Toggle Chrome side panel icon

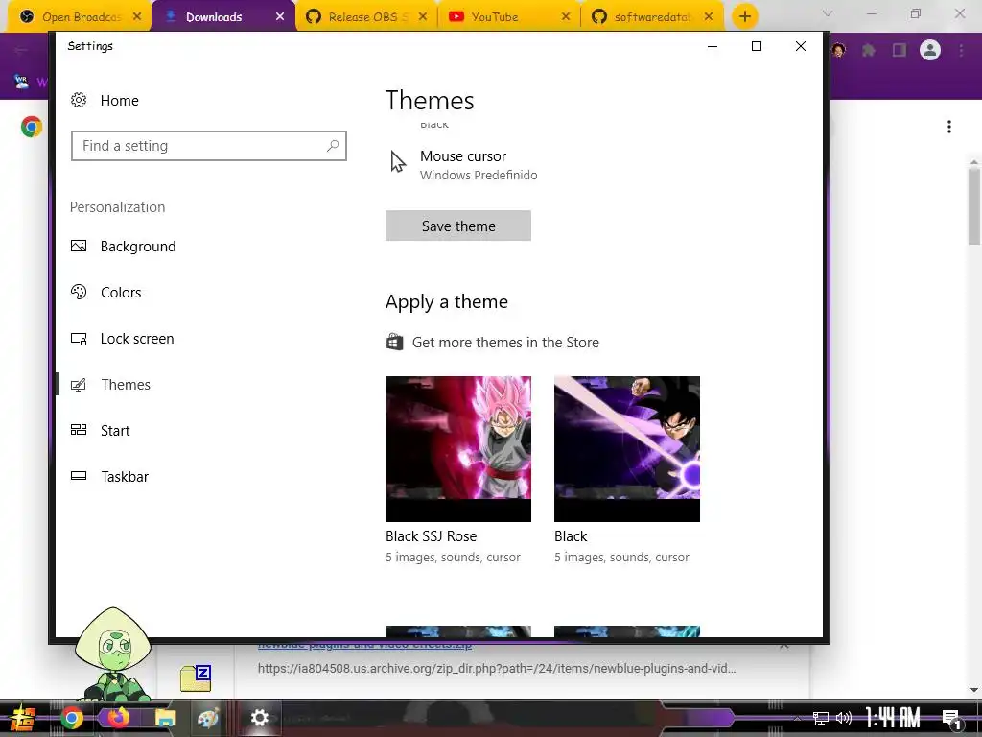coord(900,50)
